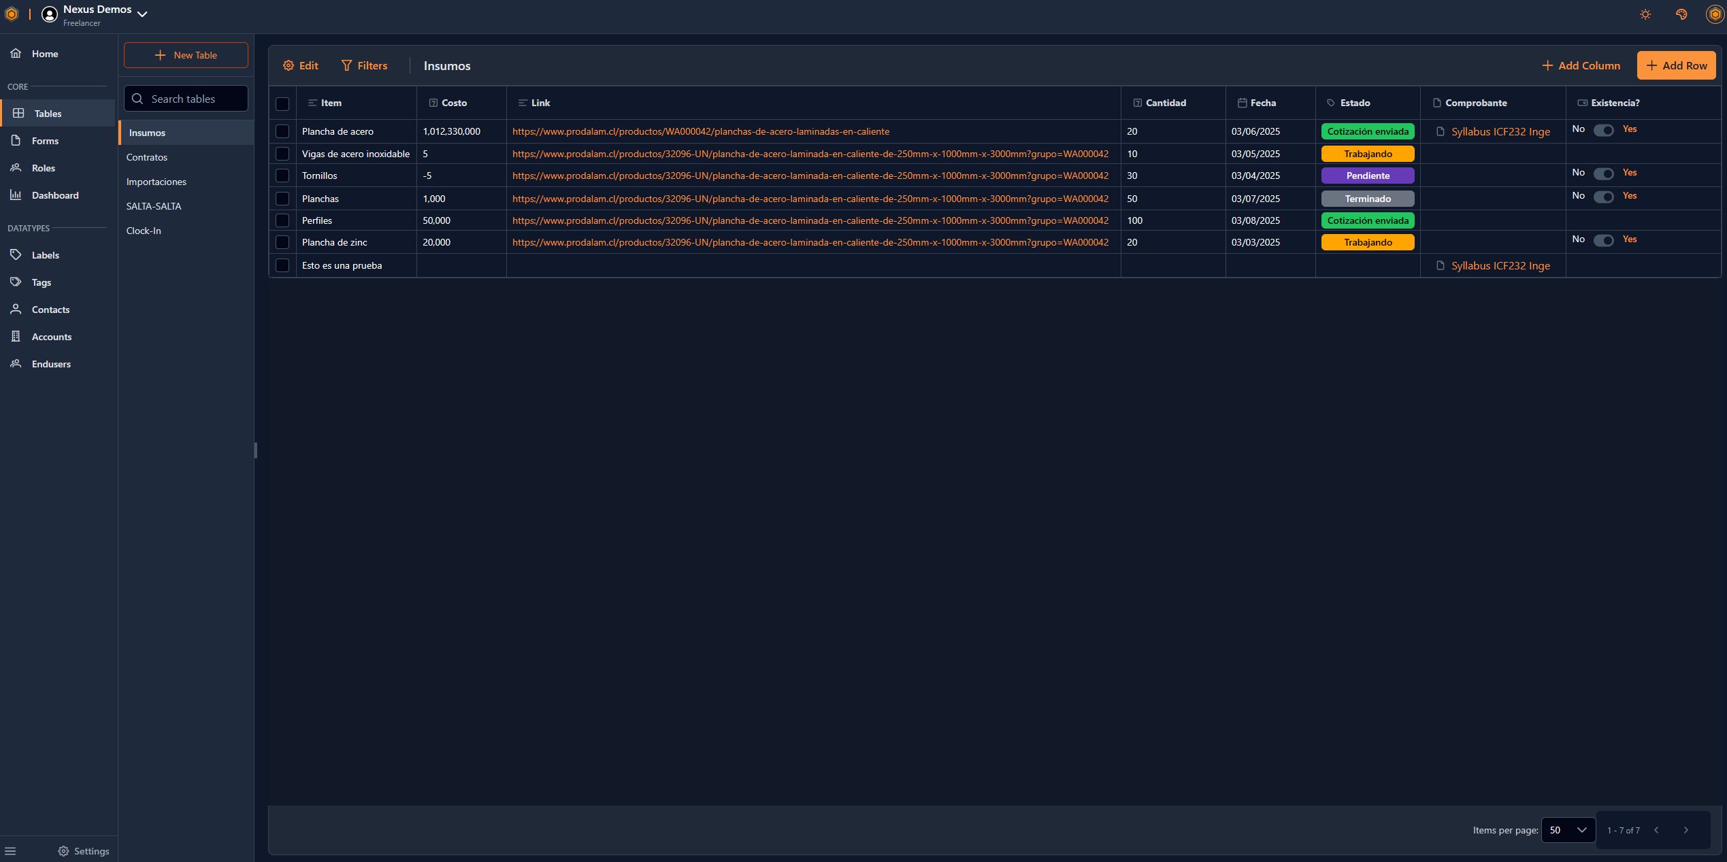This screenshot has width=1727, height=862.
Task: Open the Contratos table
Action: 147,157
